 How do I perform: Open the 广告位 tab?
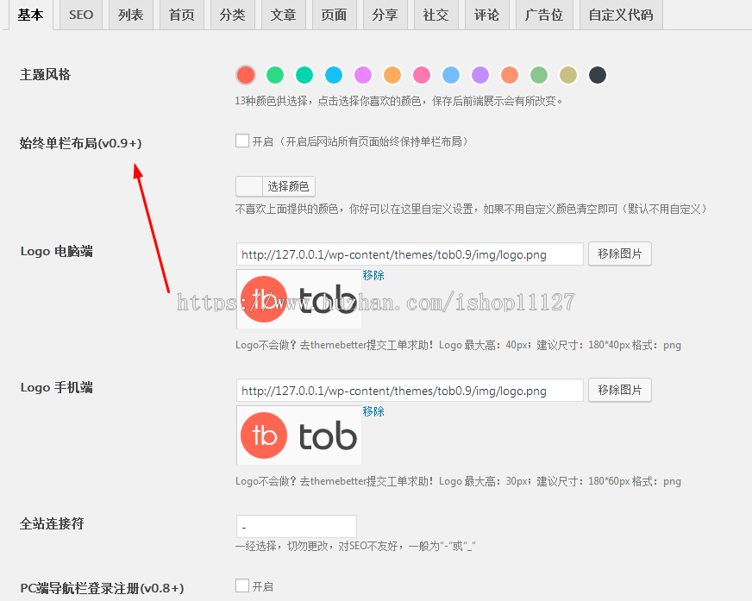[544, 15]
